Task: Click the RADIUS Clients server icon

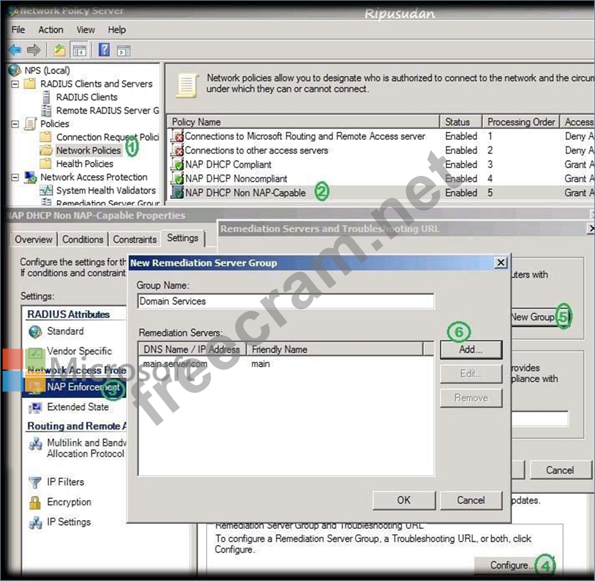Action: pyautogui.click(x=46, y=97)
